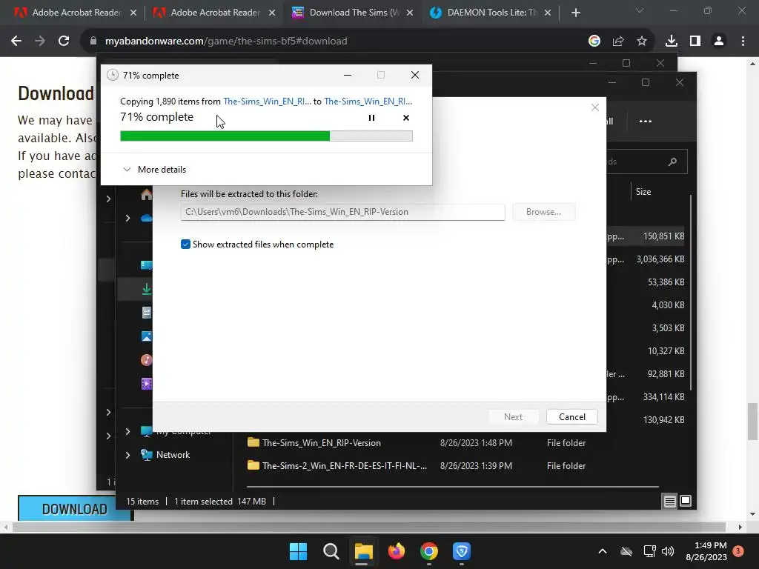The image size is (759, 569).
Task: Close the extract wizard with its X
Action: point(595,107)
